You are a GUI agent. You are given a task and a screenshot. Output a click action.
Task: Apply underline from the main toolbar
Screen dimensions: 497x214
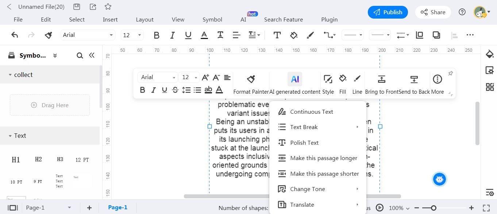(188, 35)
